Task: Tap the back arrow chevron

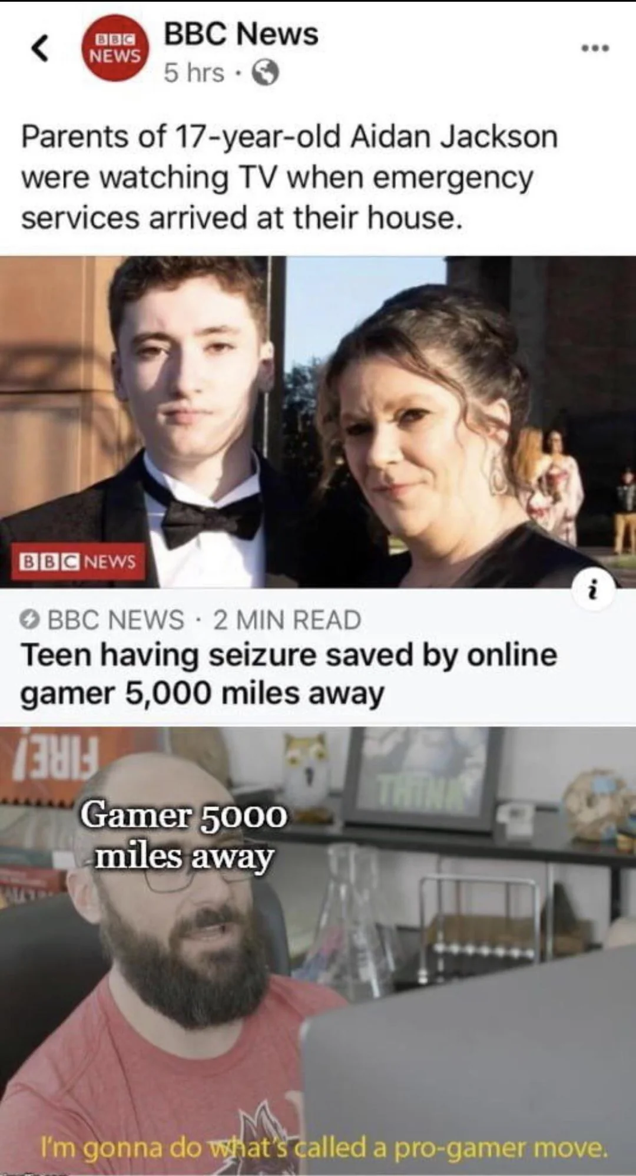Action: [x=39, y=48]
